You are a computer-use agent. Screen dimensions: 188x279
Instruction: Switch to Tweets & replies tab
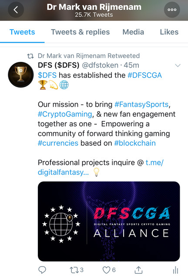tap(81, 32)
